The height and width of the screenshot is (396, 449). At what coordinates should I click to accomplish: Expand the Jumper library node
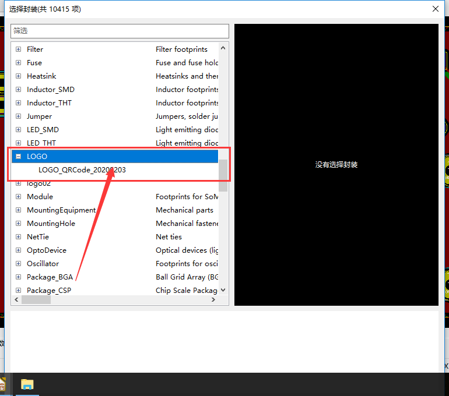pyautogui.click(x=18, y=116)
